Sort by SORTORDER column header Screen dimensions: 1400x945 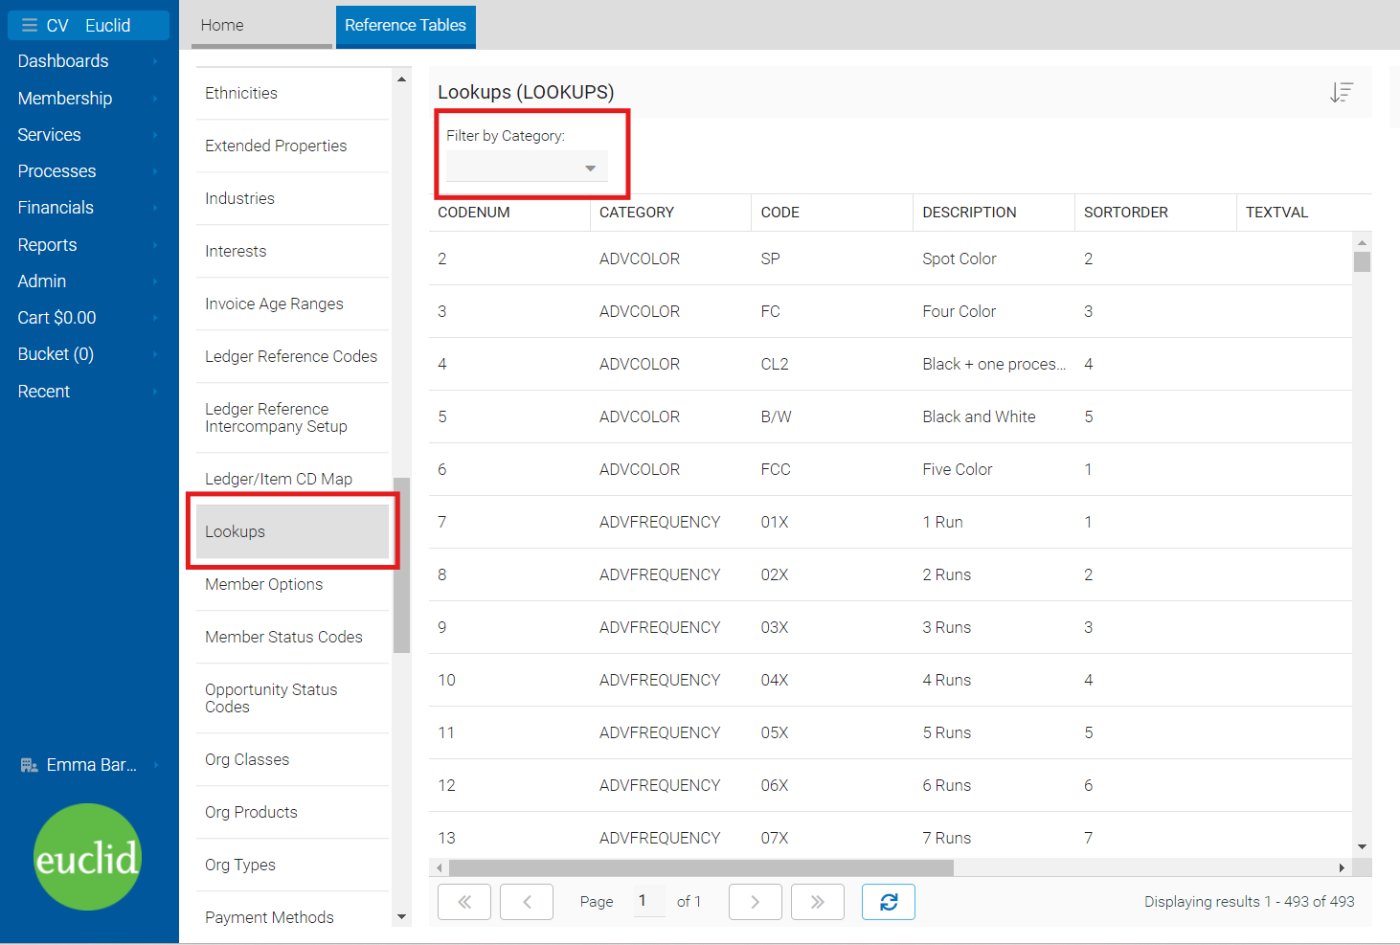(1156, 213)
